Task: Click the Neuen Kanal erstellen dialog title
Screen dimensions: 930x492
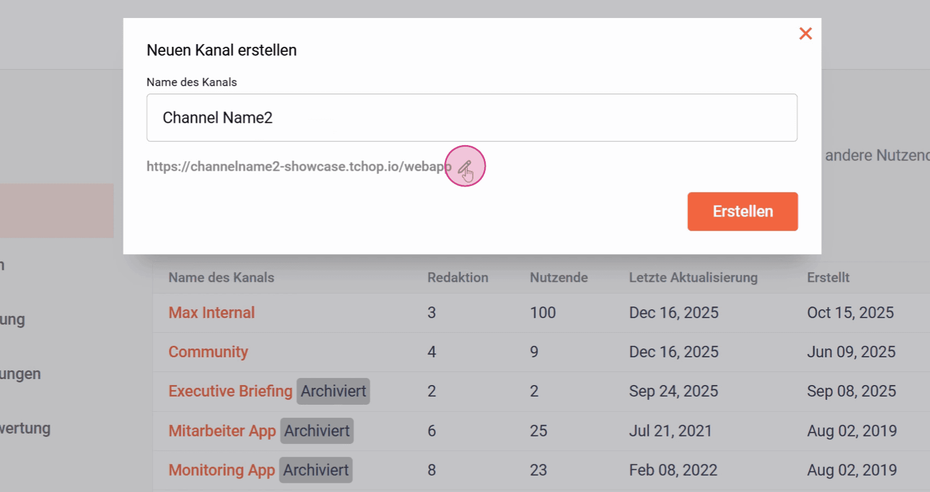Action: (x=222, y=50)
